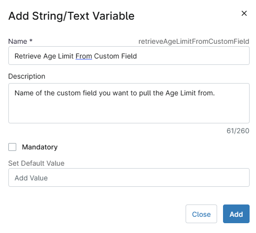
Task: Select the retrieveAgeLimitFromCustomField key text
Action: [x=194, y=41]
